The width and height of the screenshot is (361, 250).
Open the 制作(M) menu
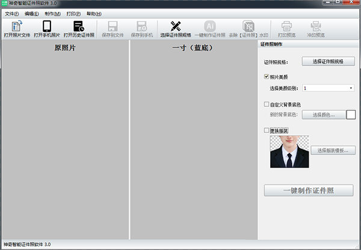(52, 13)
